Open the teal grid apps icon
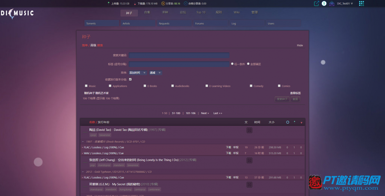 tap(361, 4)
